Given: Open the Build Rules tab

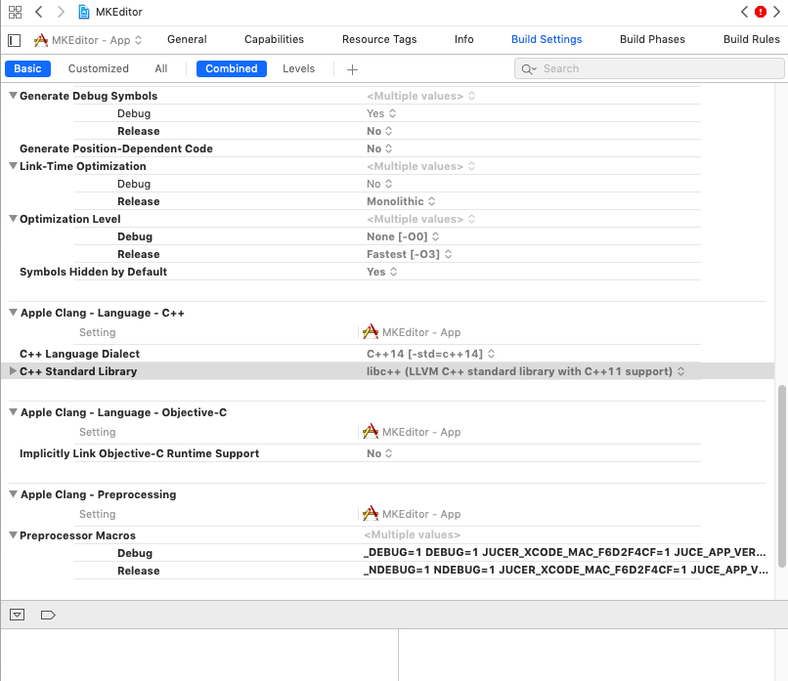Looking at the screenshot, I should click(751, 39).
